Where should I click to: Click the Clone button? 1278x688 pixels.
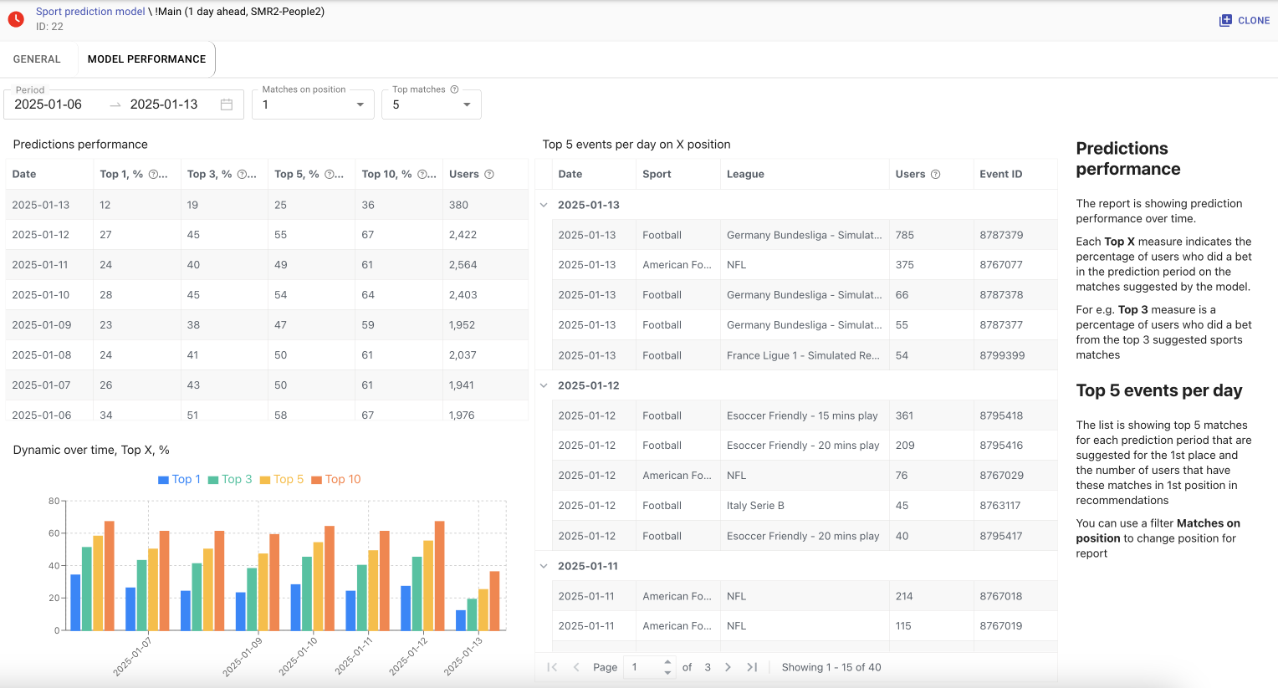(x=1245, y=20)
